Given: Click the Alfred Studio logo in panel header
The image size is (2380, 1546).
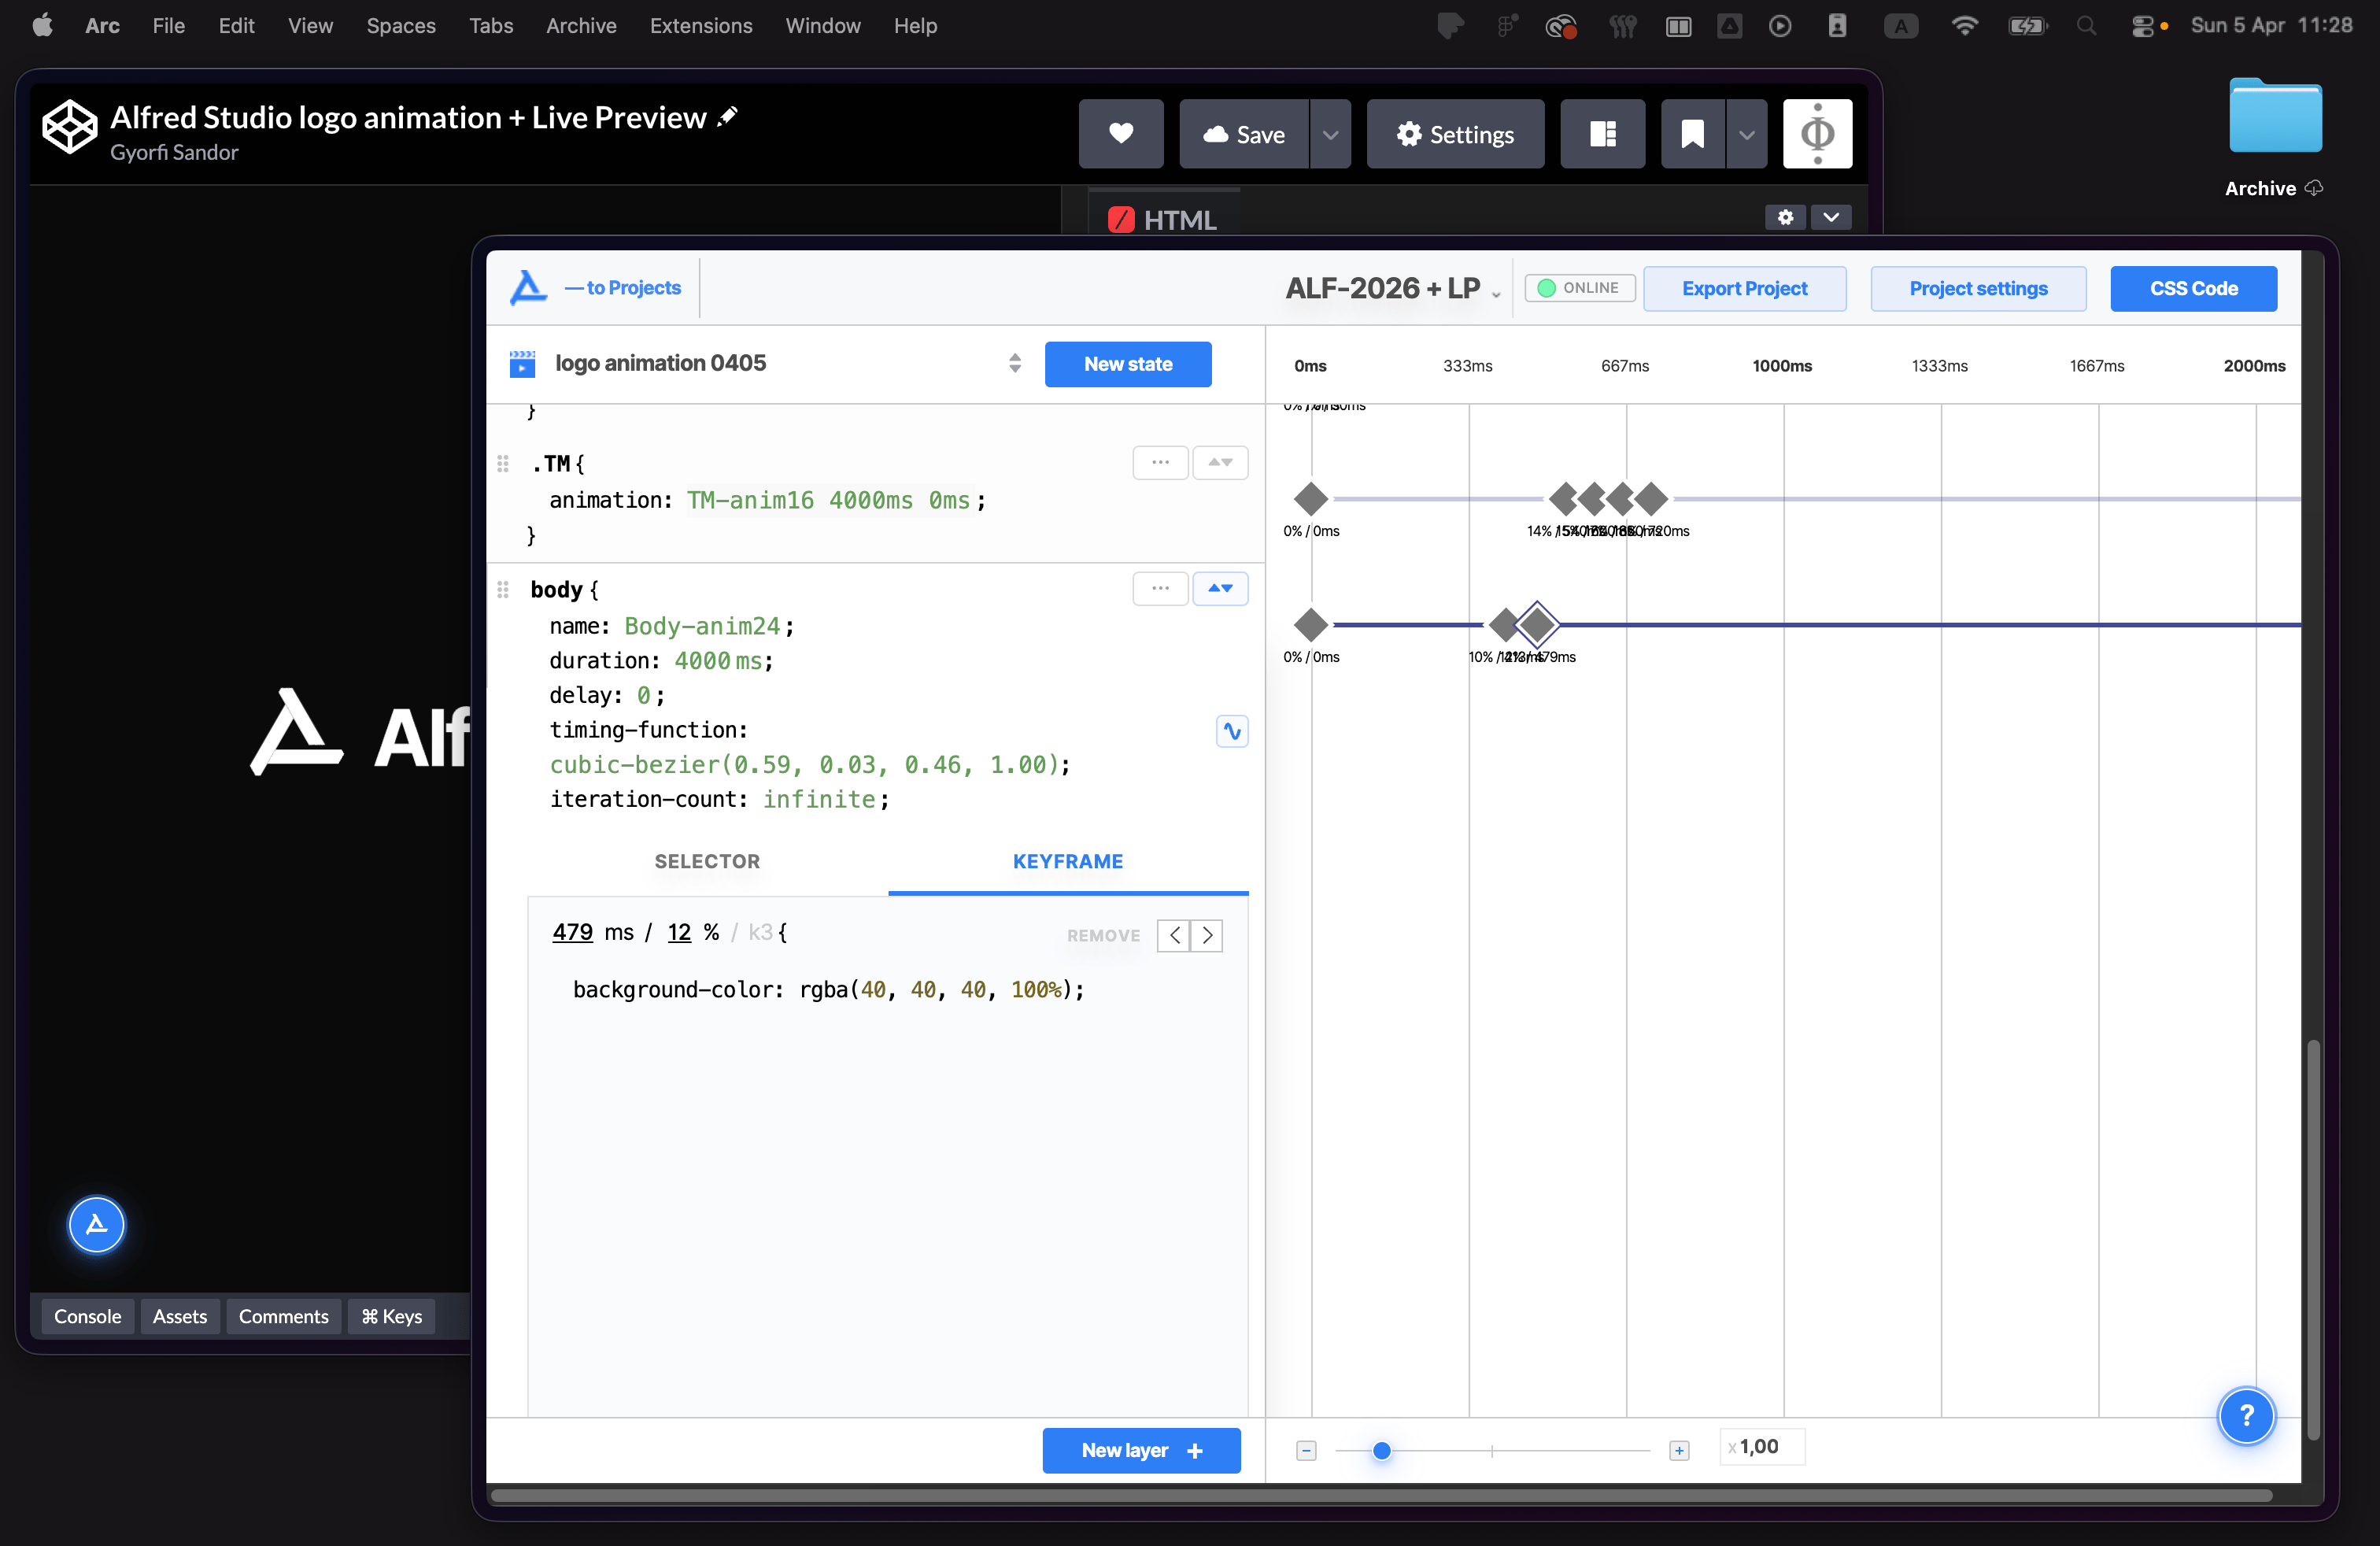Looking at the screenshot, I should click(528, 288).
